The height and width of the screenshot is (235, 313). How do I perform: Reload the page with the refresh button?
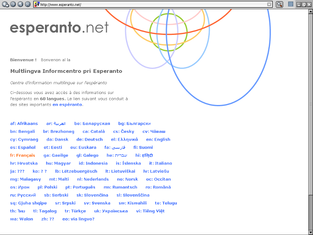click(20, 4)
